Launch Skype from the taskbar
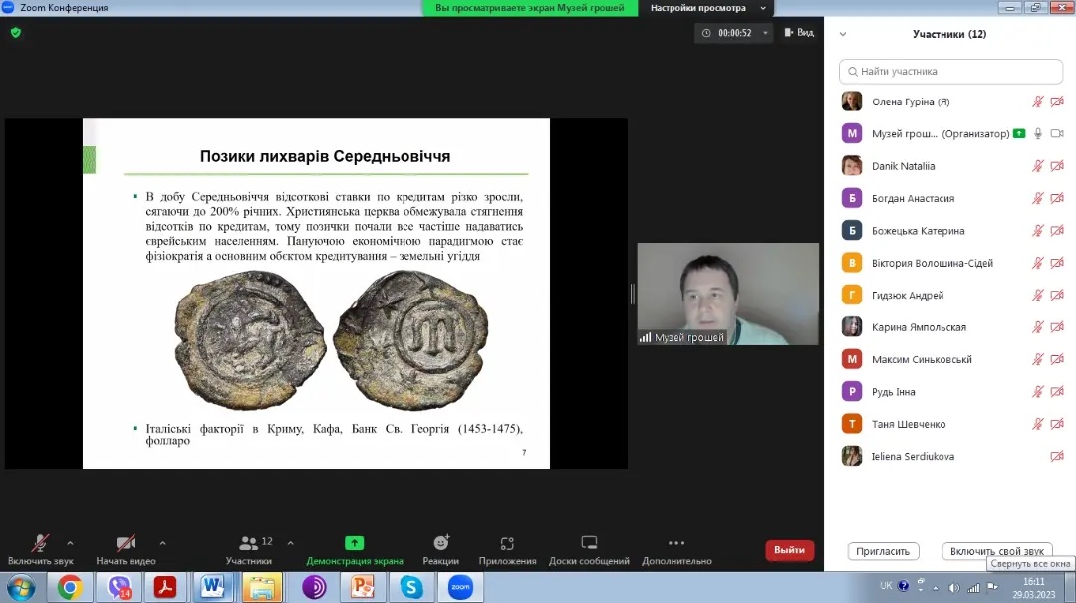1076x603 pixels. (x=411, y=587)
